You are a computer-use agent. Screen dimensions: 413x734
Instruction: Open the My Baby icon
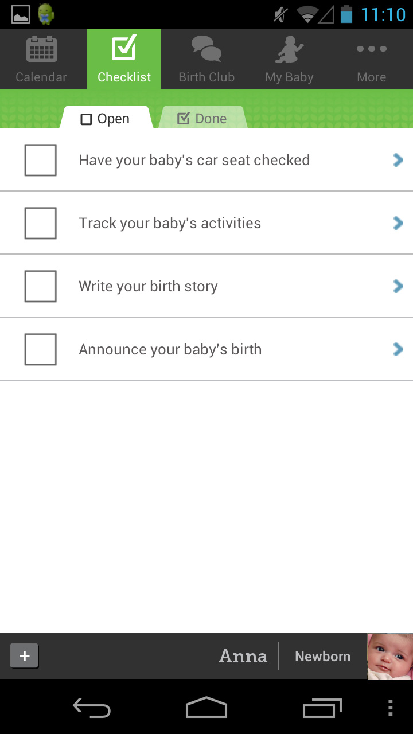click(289, 50)
